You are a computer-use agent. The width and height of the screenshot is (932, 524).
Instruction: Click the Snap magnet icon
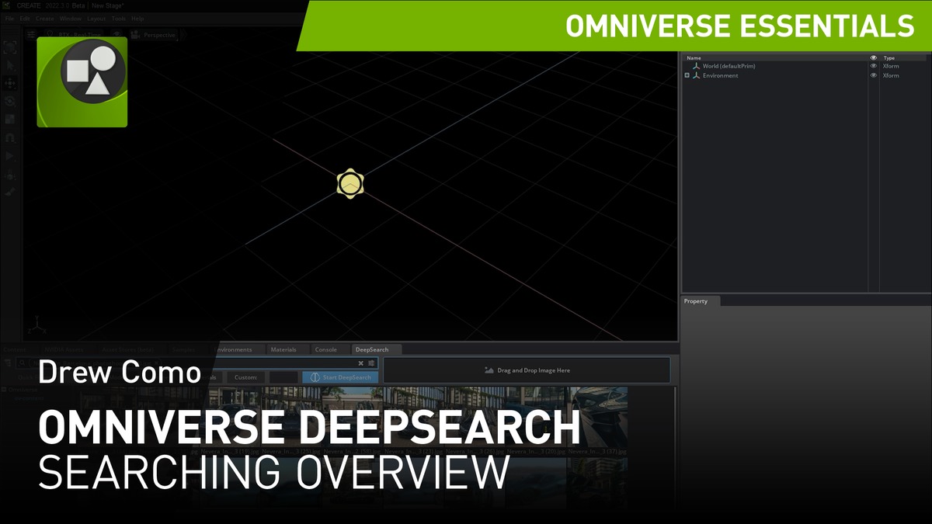(x=10, y=137)
